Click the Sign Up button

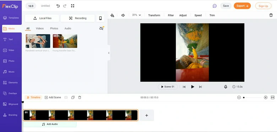pos(263,6)
